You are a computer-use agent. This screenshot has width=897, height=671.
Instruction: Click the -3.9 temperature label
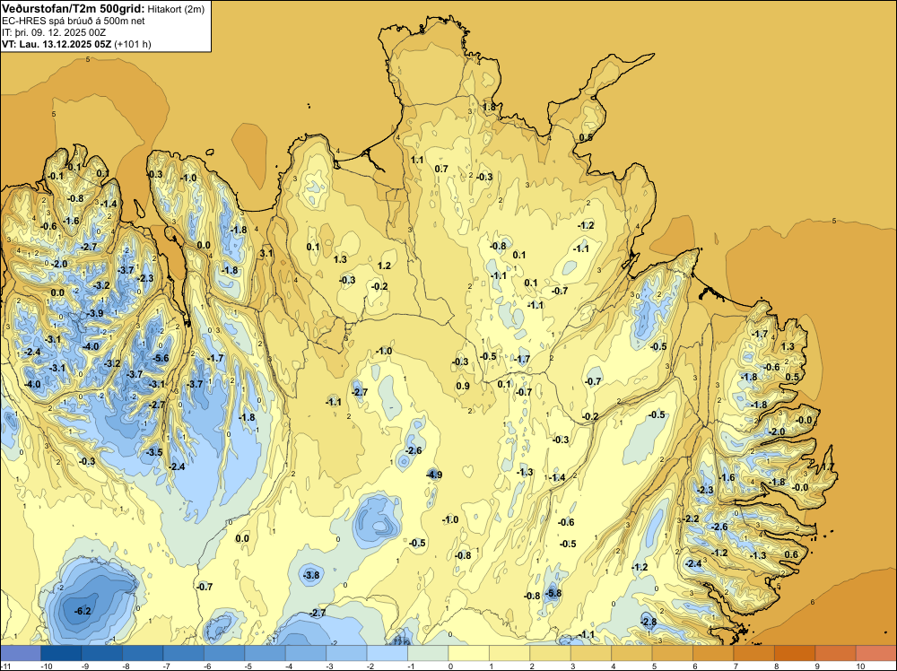pyautogui.click(x=95, y=313)
